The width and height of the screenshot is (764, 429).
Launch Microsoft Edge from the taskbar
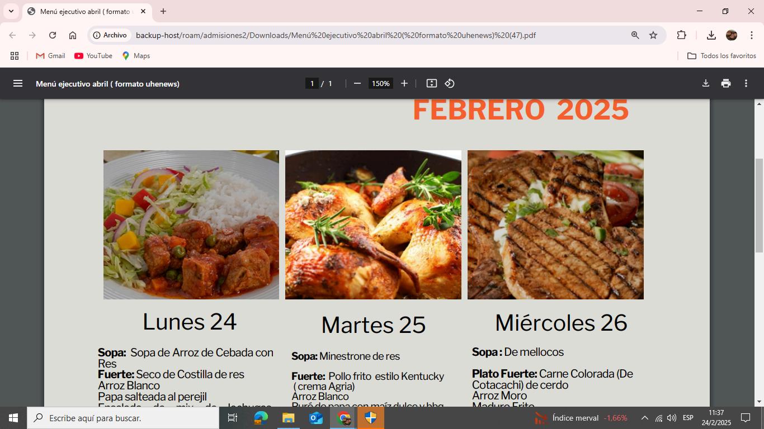[261, 418]
